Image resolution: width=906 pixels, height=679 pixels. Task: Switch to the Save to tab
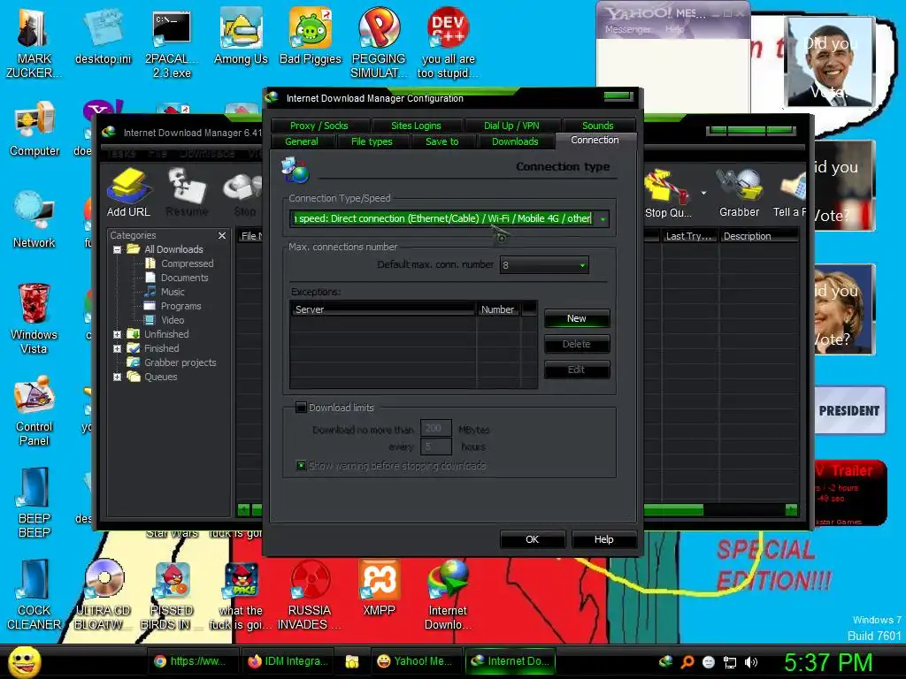pos(442,141)
